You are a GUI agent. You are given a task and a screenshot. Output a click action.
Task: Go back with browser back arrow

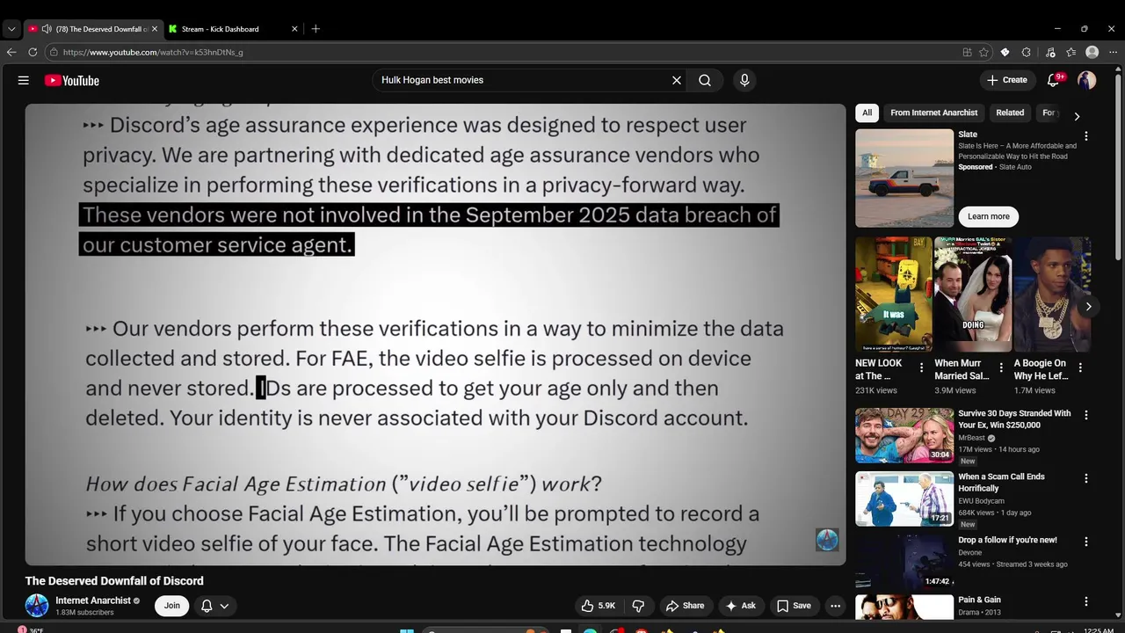point(11,52)
